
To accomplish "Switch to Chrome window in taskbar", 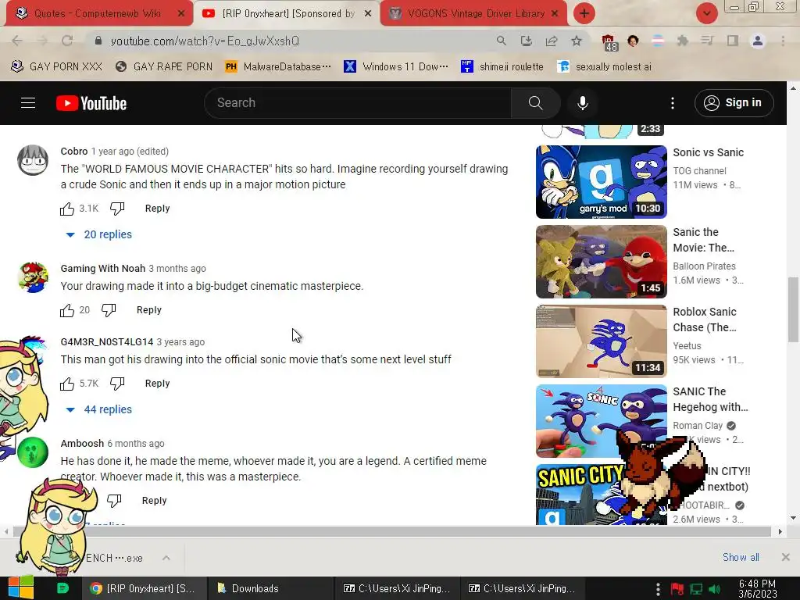I will point(143,589).
